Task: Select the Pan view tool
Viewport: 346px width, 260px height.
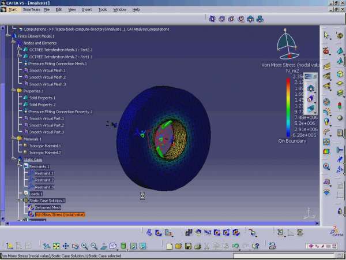Action: 66,246
